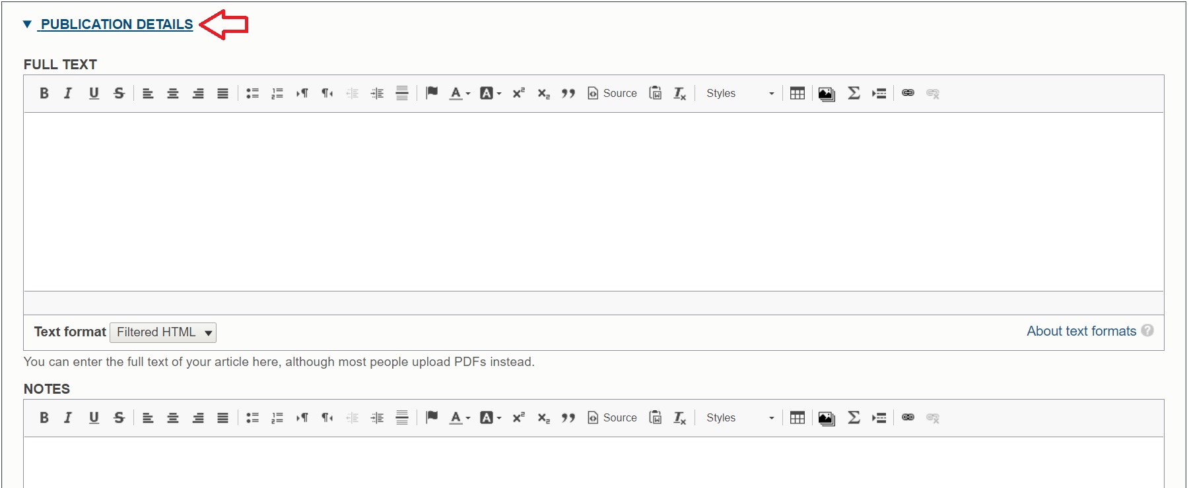Image resolution: width=1189 pixels, height=488 pixels.
Task: Open text color picker in Full Text toolbar
Action: (459, 94)
